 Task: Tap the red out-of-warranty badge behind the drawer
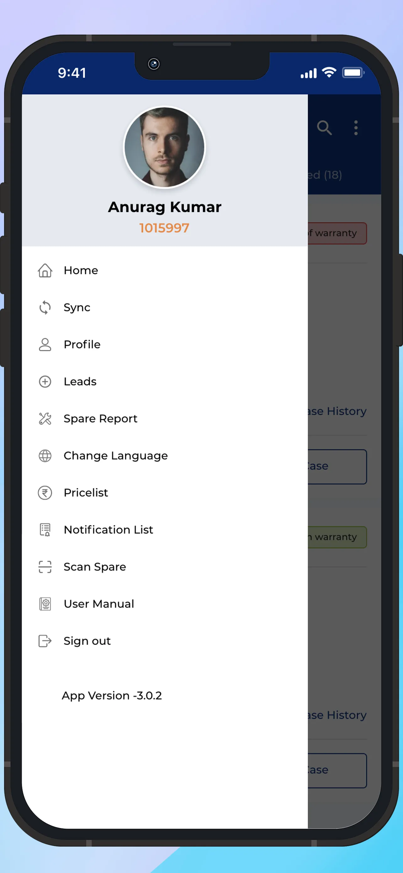point(337,233)
